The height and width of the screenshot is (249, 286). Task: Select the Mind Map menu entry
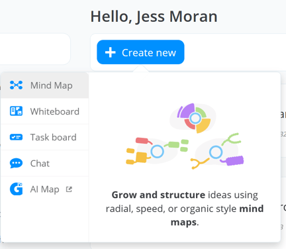tap(45, 85)
